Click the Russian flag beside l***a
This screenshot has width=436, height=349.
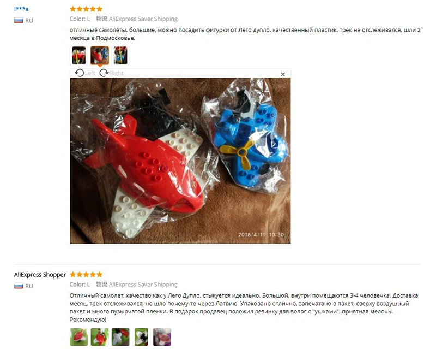tap(19, 21)
